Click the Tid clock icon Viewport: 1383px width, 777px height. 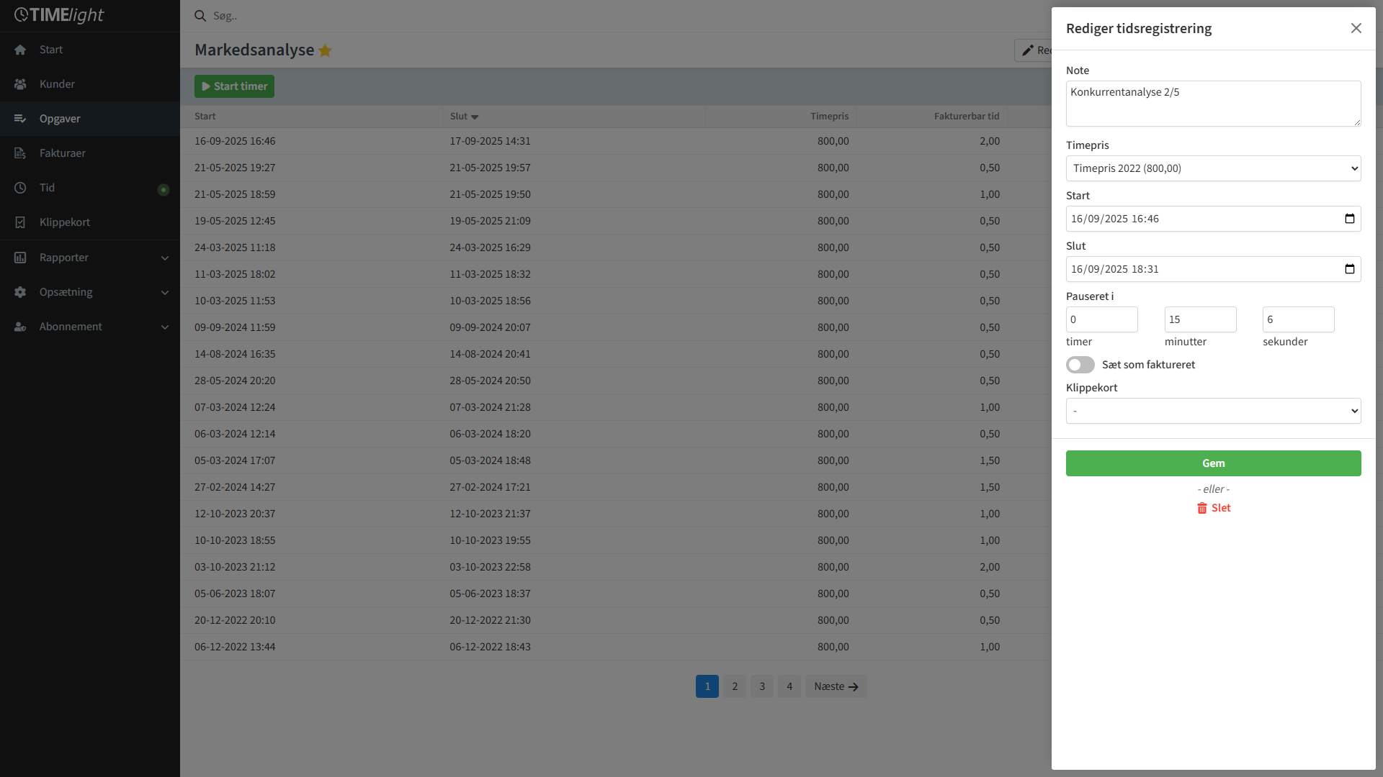click(x=20, y=188)
